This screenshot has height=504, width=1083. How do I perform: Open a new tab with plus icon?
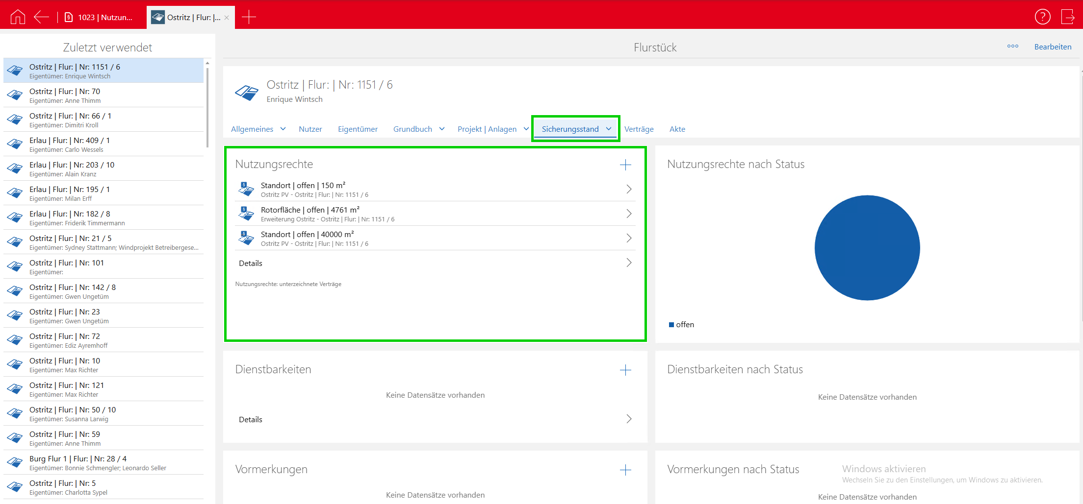249,17
